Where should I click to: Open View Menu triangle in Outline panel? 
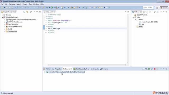(x=161, y=12)
